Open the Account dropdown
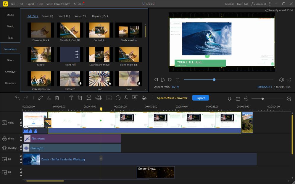 [x=259, y=4]
